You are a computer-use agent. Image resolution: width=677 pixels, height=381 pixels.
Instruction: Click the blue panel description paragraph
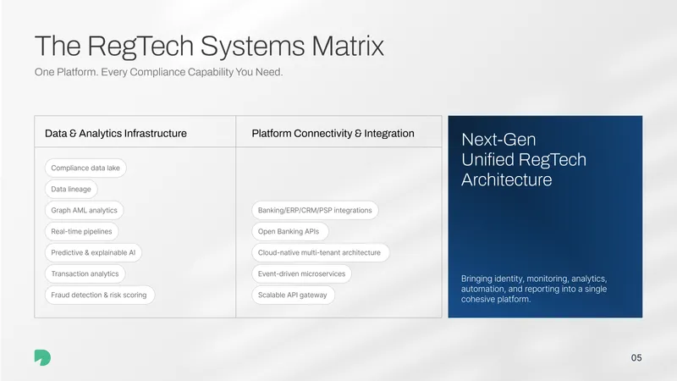[x=534, y=289]
